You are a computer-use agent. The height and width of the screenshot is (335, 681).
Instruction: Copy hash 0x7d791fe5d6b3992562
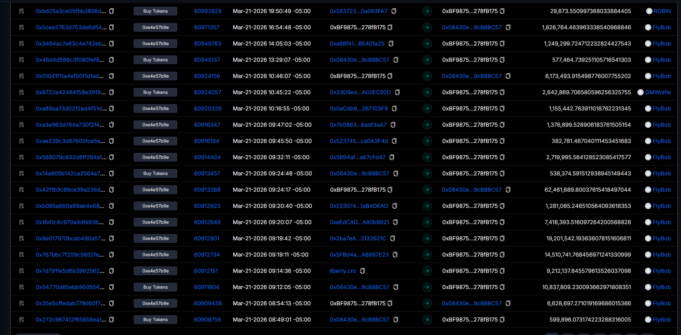[x=111, y=271]
